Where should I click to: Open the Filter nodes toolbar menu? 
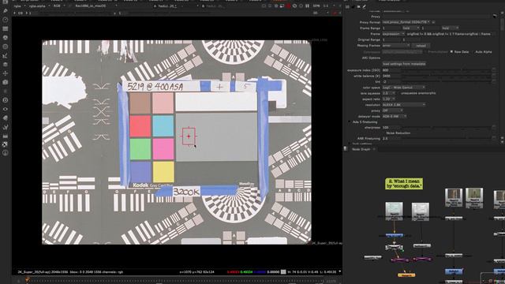point(6,47)
